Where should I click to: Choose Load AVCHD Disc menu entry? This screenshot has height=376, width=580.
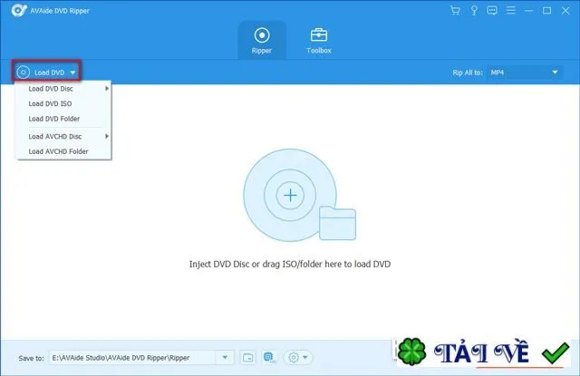(x=63, y=137)
